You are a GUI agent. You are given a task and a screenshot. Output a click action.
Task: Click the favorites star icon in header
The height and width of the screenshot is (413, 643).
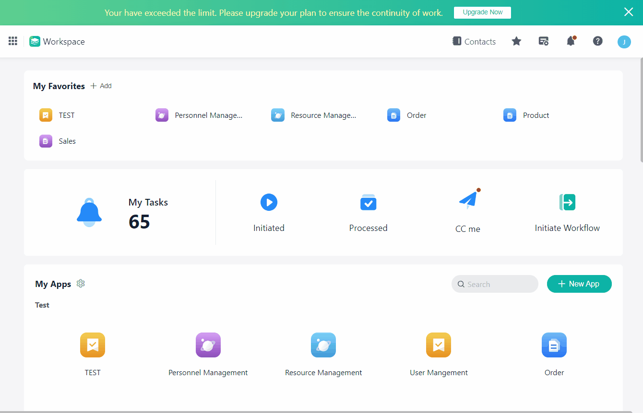pos(516,41)
